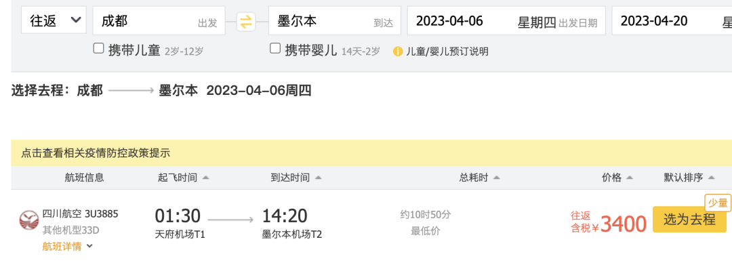Click the 航班信息 column header

pos(85,178)
